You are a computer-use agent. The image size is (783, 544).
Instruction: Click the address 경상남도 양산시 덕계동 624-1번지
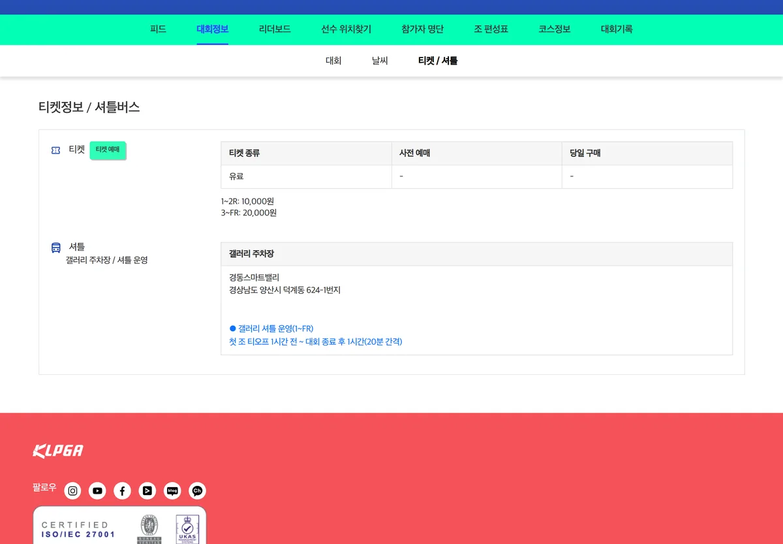(x=285, y=290)
